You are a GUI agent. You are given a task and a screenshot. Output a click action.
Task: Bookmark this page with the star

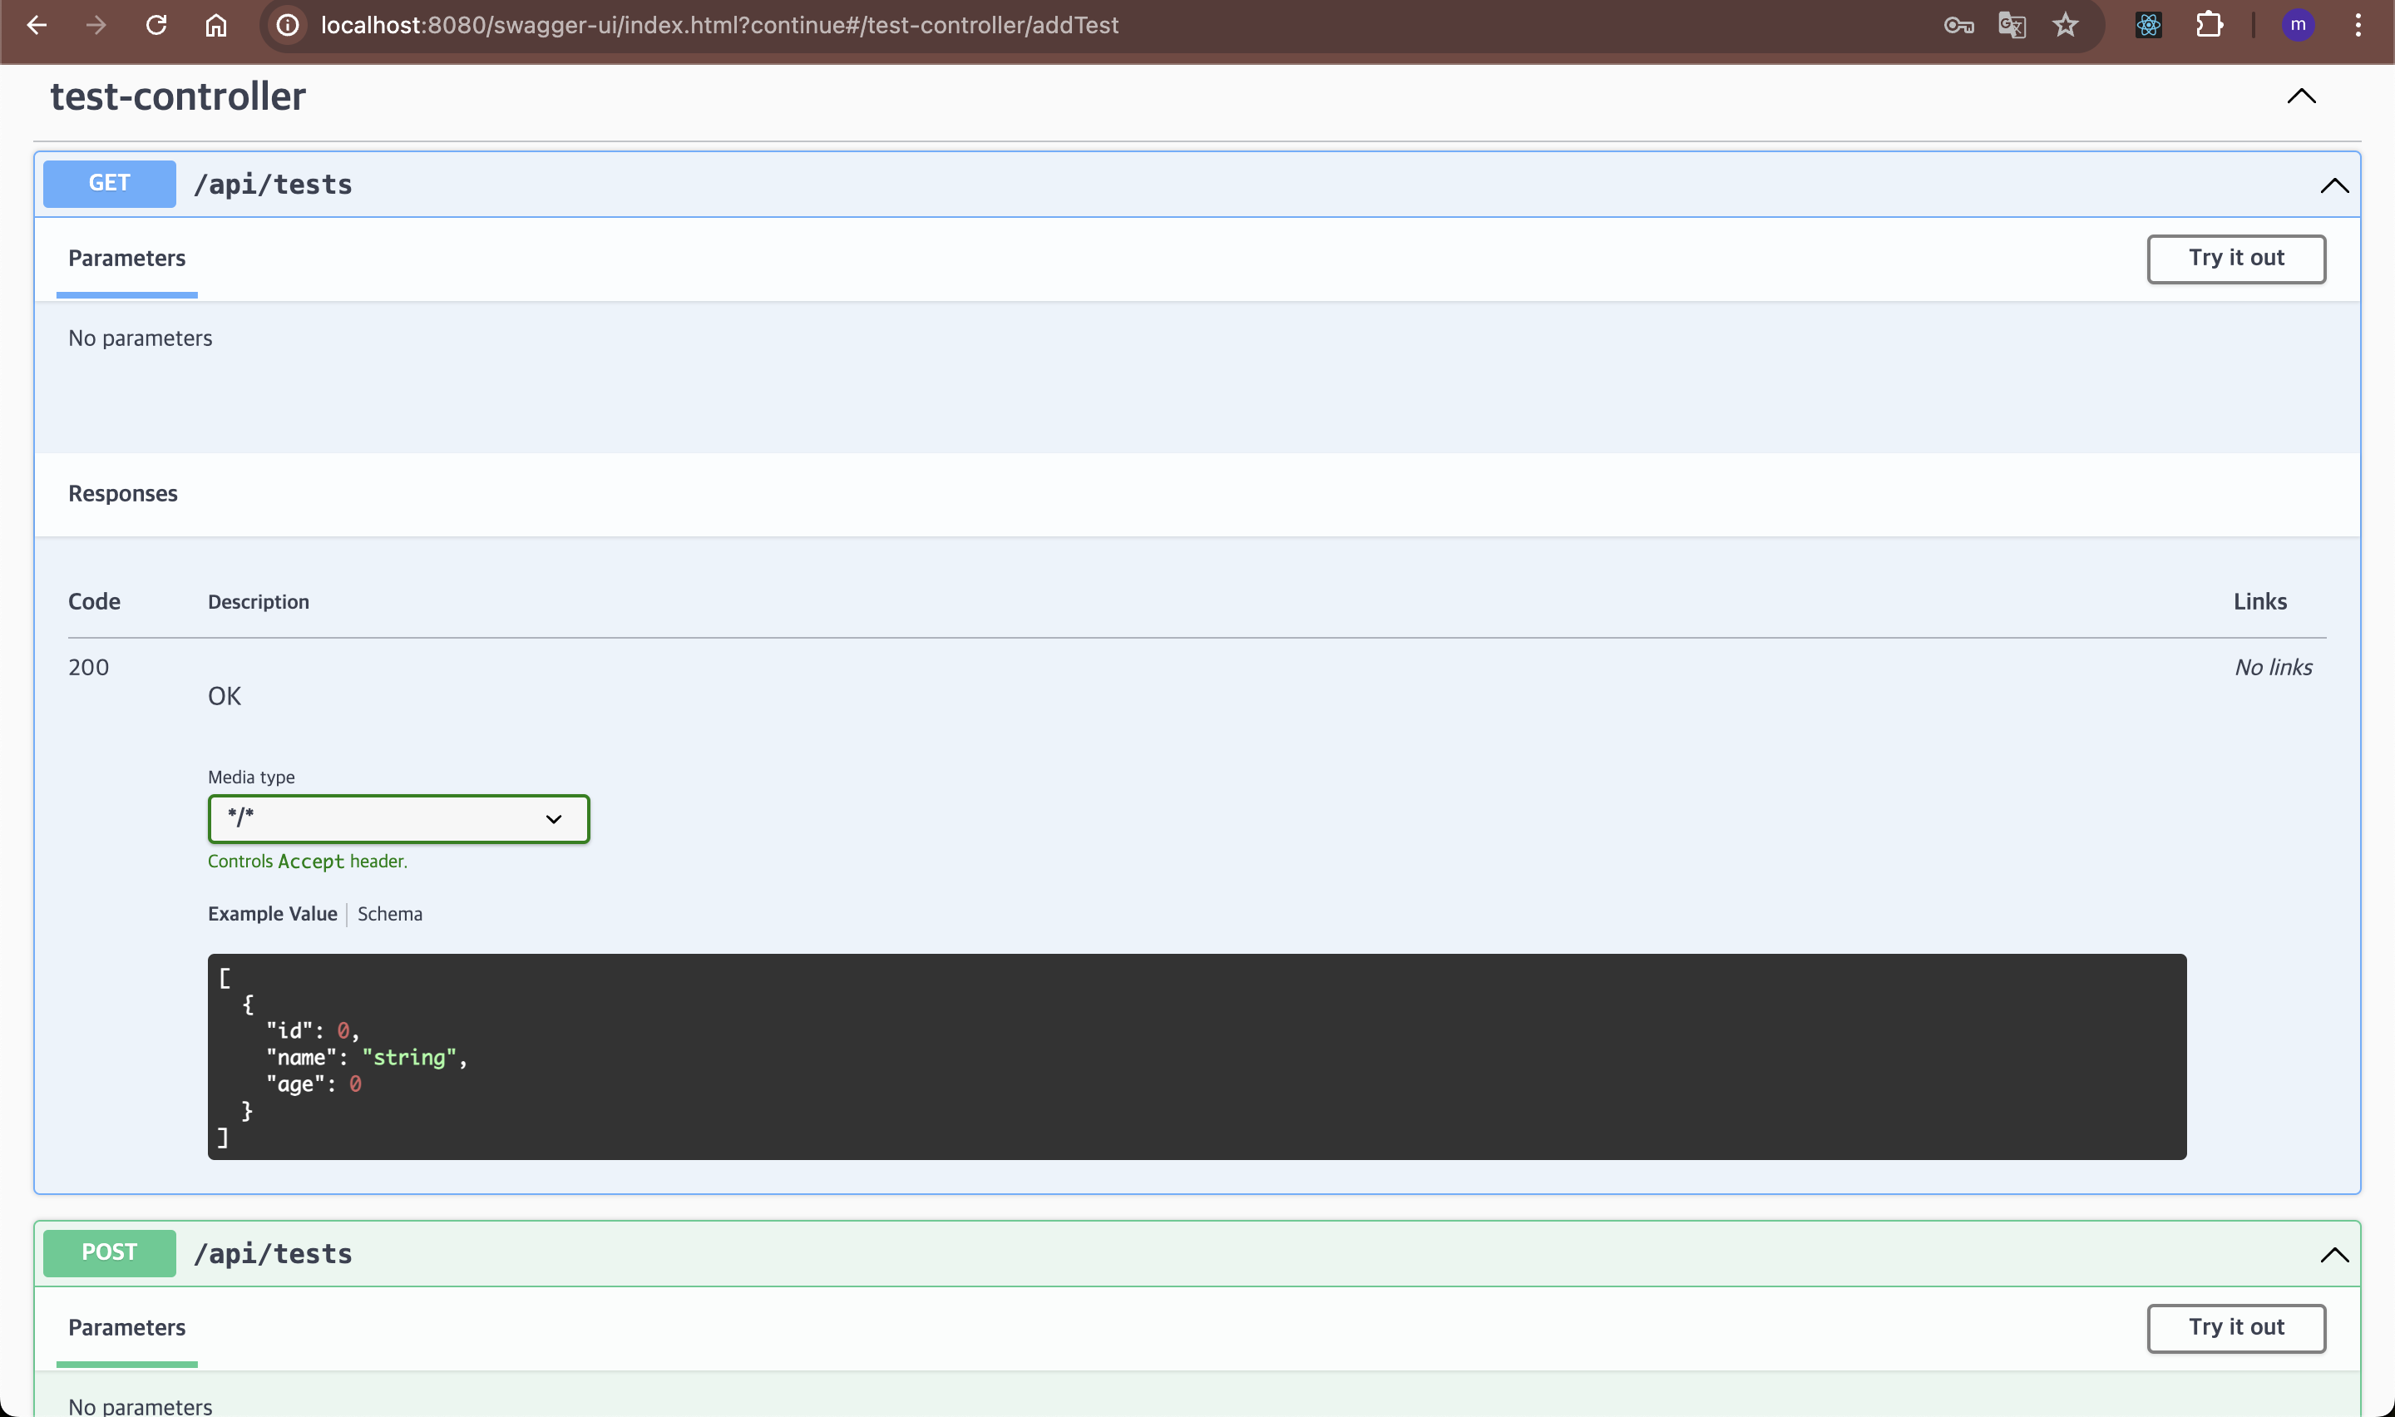[x=2065, y=25]
